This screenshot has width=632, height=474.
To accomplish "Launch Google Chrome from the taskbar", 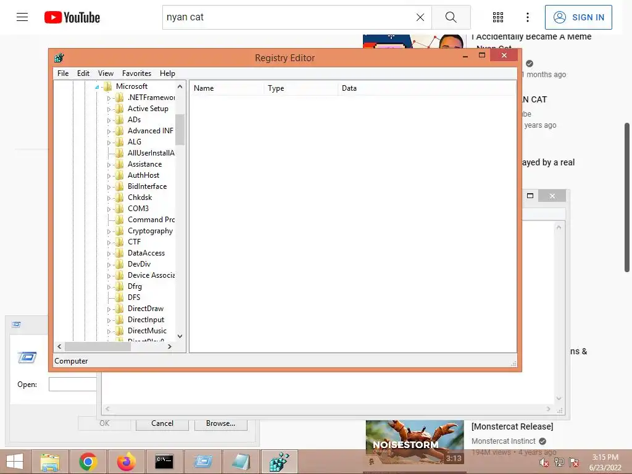I will coord(88,462).
